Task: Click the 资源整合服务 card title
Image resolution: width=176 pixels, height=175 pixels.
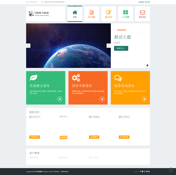Action: point(40,86)
